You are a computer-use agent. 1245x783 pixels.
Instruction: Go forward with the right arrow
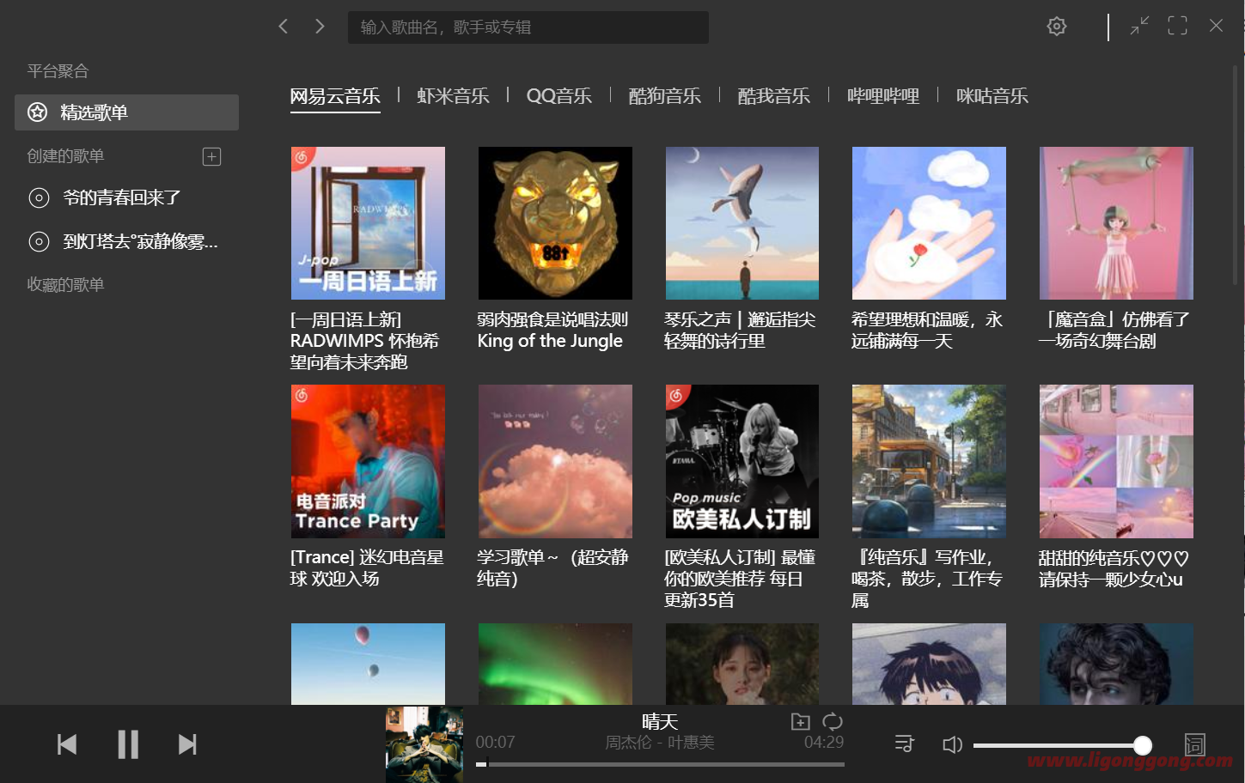pyautogui.click(x=320, y=27)
